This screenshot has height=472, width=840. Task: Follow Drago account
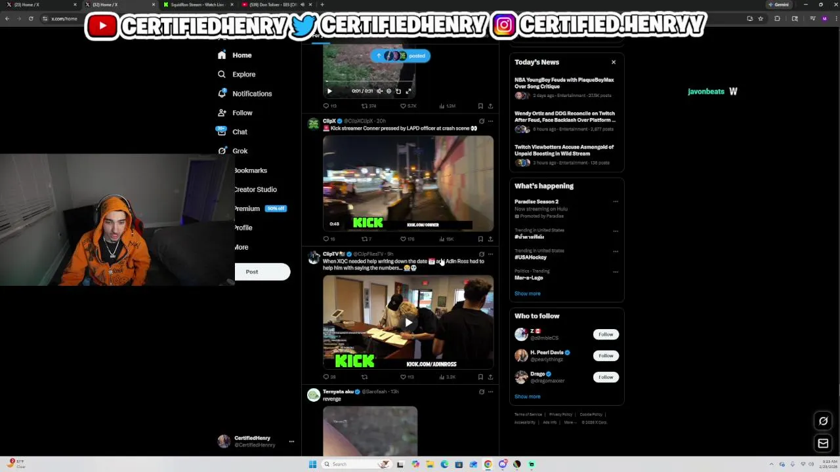[606, 377]
